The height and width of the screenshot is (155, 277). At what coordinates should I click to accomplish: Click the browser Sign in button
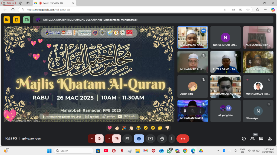[x=8, y=3]
